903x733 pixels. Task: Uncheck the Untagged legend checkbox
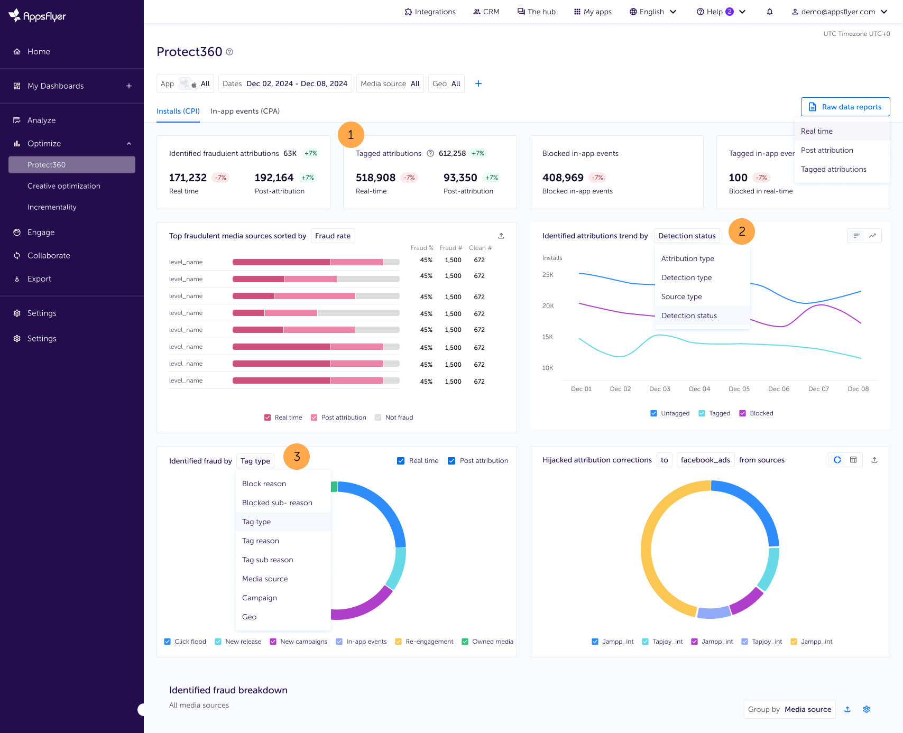pyautogui.click(x=654, y=413)
